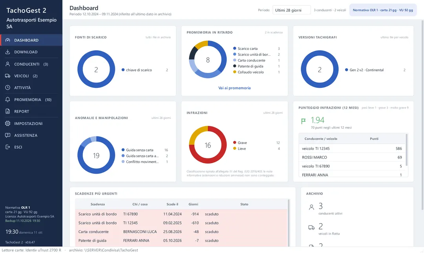Click 'Punti' column header
This screenshot has width=424, height=253.
(x=374, y=139)
